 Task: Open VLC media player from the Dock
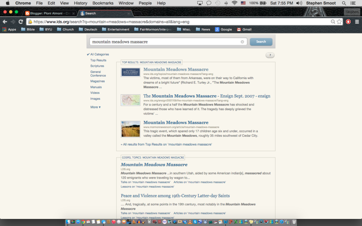tap(190, 222)
